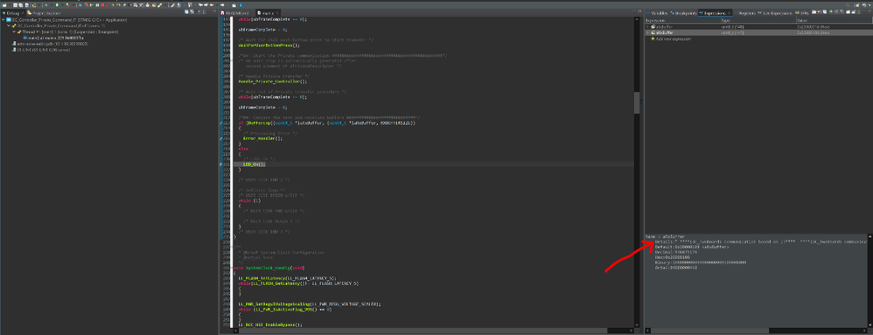The height and width of the screenshot is (335, 873).
Task: Click the Octal value line
Action: pos(676,268)
